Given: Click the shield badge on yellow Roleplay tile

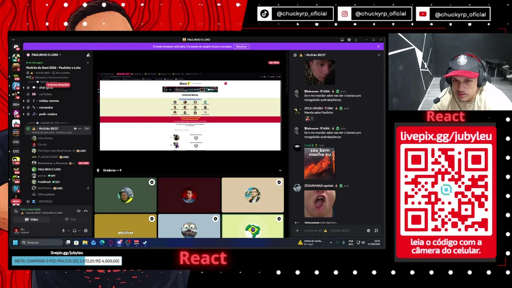Looking at the screenshot, I should coord(152,219).
